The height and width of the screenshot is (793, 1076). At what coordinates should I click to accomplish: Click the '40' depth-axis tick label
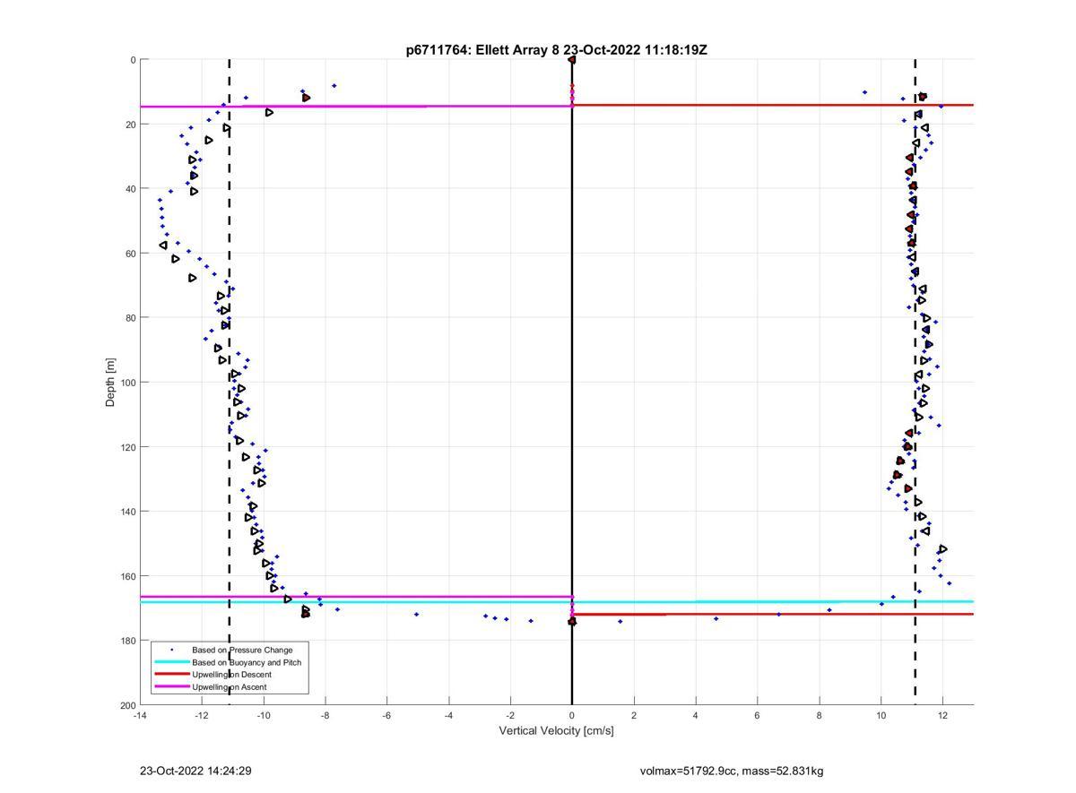click(x=130, y=189)
